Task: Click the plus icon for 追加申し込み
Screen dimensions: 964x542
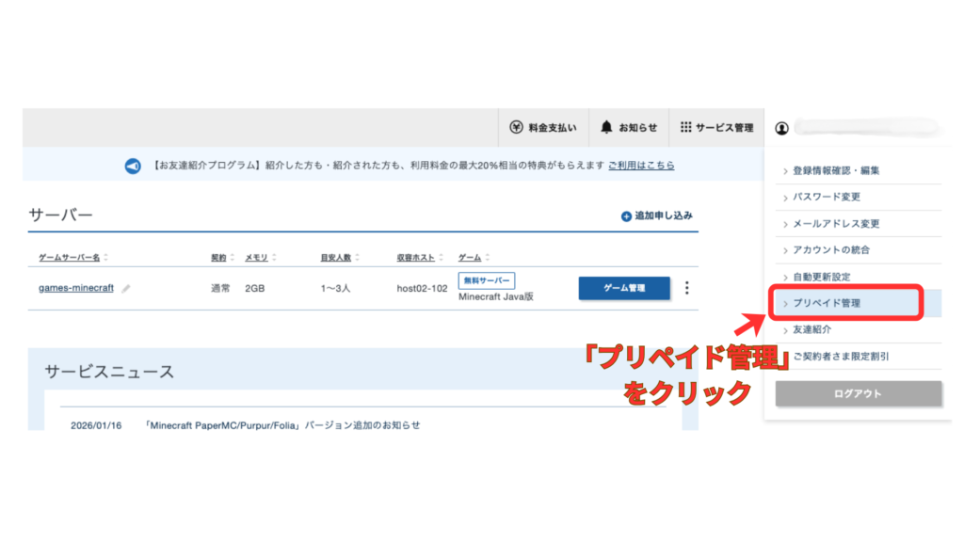Action: 626,216
